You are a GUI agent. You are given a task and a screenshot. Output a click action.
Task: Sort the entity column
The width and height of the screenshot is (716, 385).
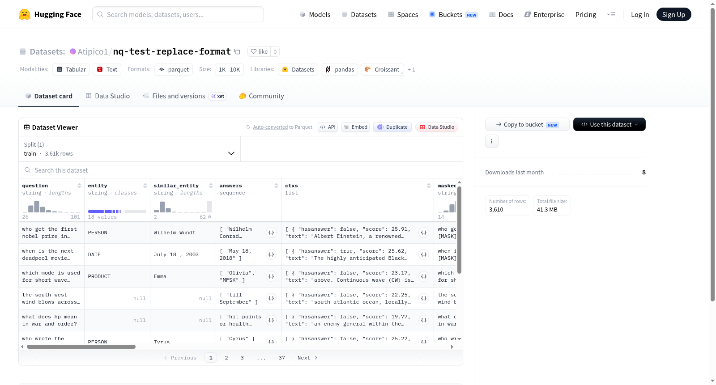coord(145,186)
